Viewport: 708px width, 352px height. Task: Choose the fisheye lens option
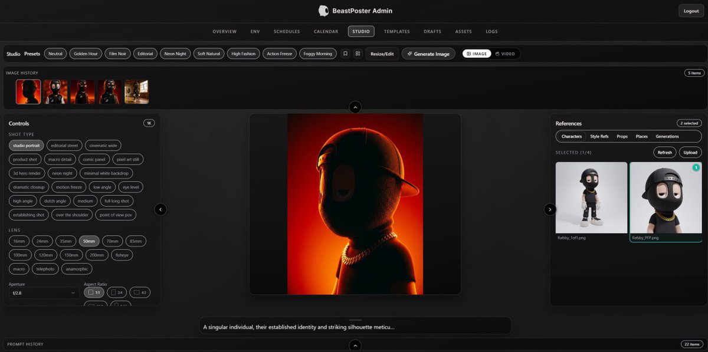122,255
